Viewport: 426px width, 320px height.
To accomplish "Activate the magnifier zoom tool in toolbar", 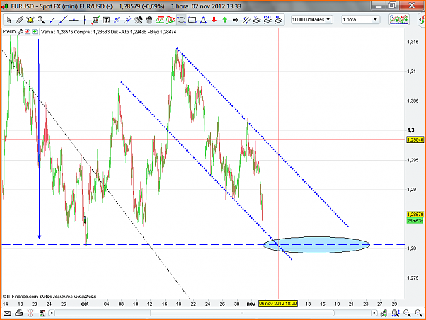I will (41, 20).
